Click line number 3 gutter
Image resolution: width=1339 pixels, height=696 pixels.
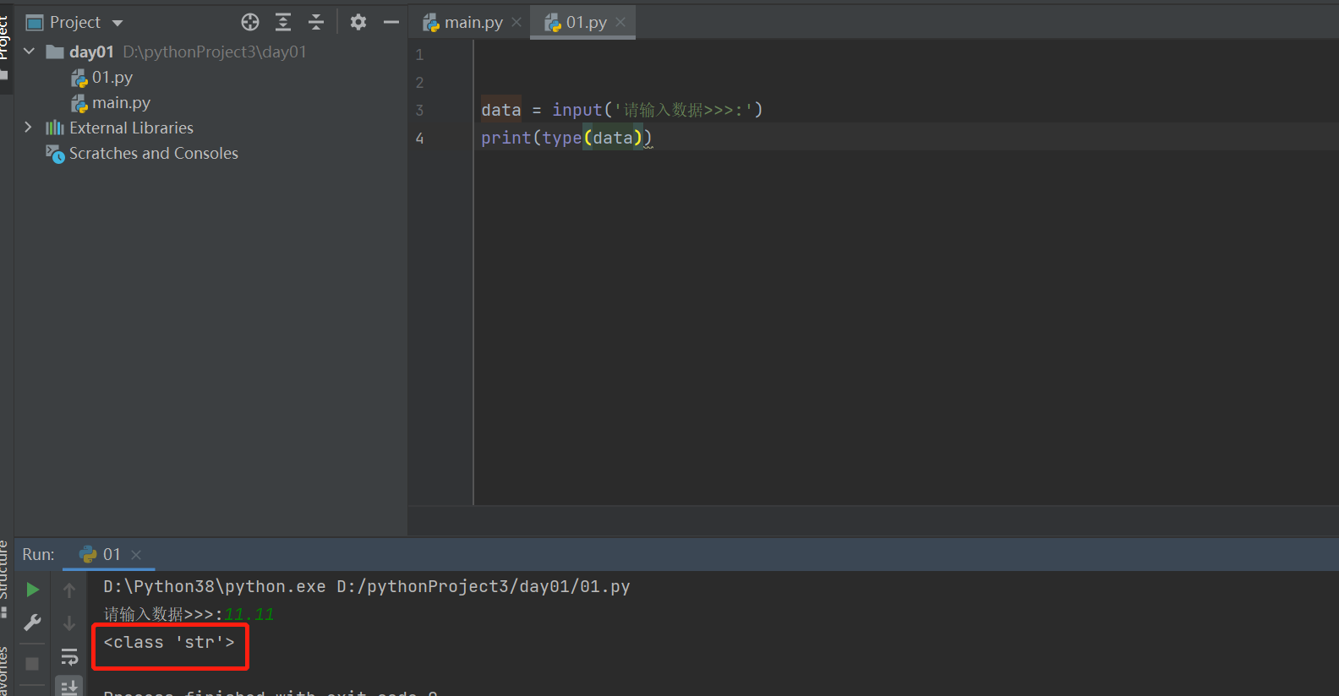(419, 111)
